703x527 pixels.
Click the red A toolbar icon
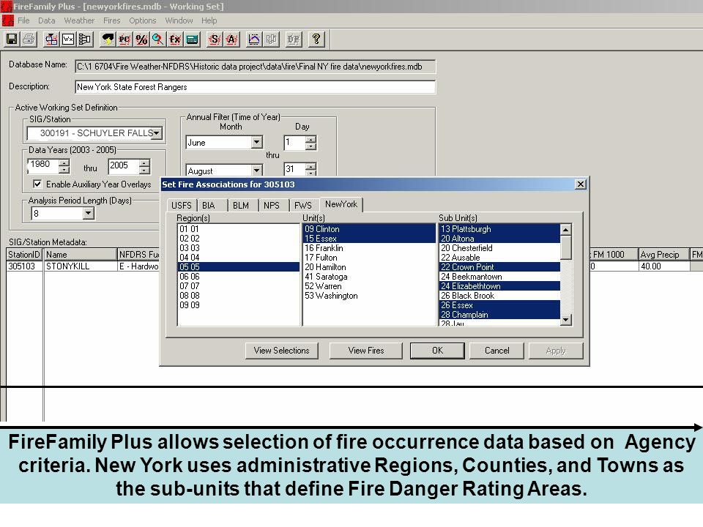coord(231,40)
